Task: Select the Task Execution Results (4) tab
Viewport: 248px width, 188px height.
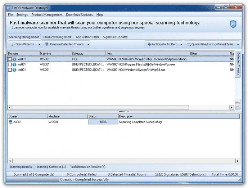Action: 88,167
